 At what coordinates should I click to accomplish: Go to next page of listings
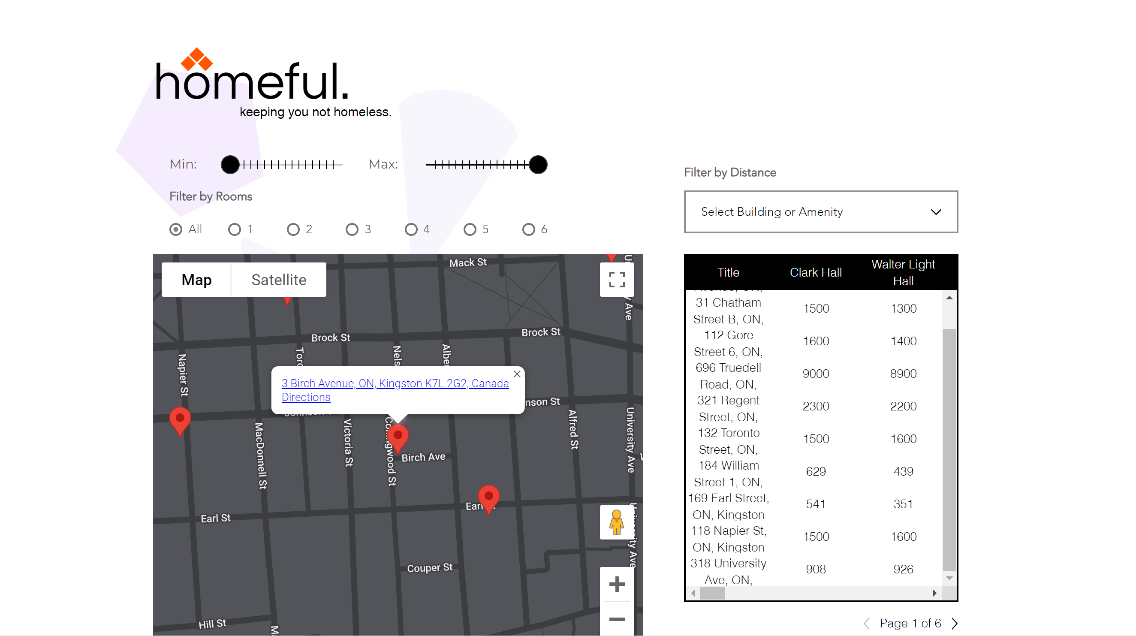[x=955, y=623]
